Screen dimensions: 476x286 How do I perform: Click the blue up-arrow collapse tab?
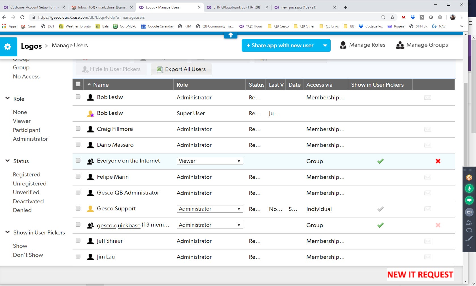231,35
